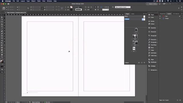Click the Publish Online button

152,4
